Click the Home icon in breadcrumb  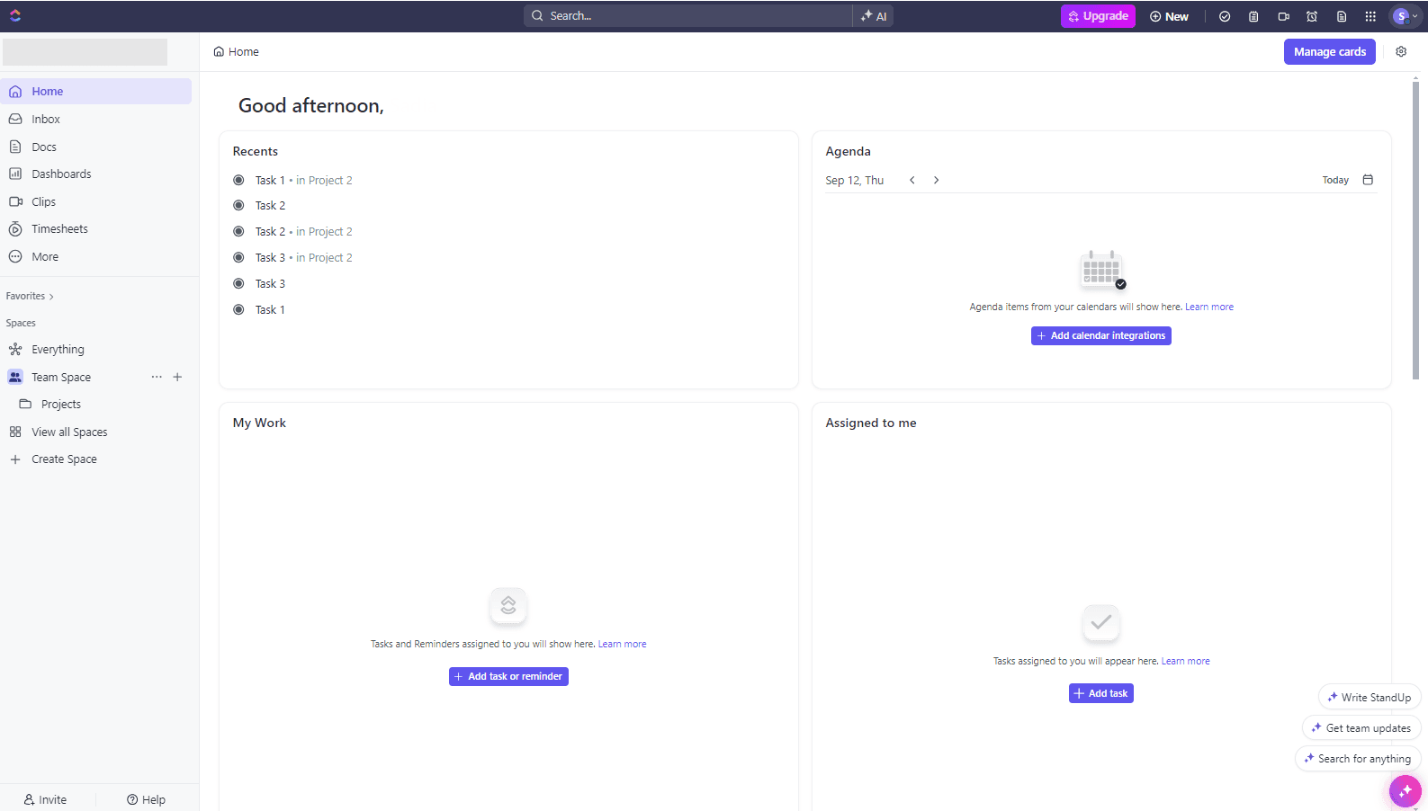coord(219,51)
